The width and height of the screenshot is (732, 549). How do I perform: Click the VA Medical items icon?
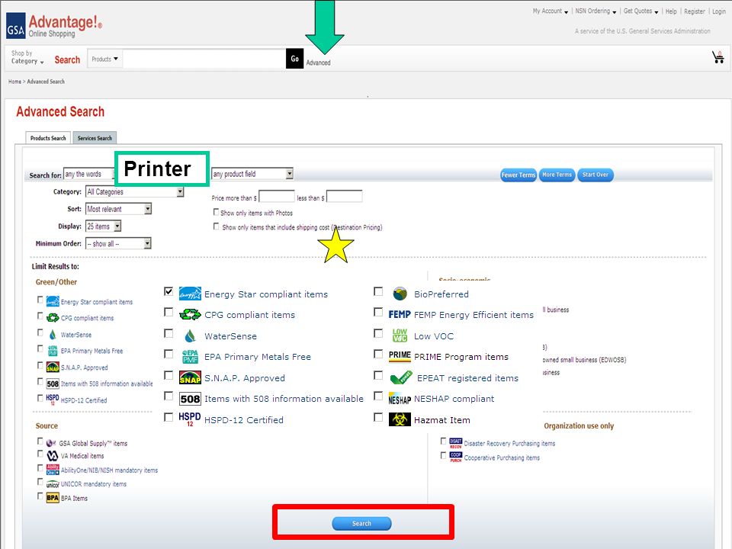click(x=53, y=456)
